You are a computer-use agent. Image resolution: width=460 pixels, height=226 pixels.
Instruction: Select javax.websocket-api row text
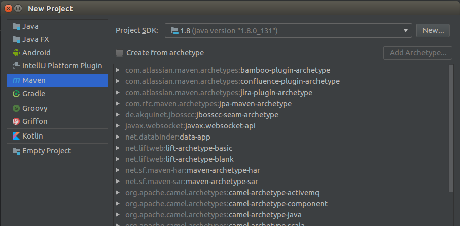click(190, 126)
